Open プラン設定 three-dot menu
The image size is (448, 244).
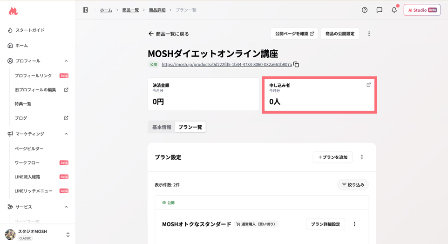click(x=362, y=157)
